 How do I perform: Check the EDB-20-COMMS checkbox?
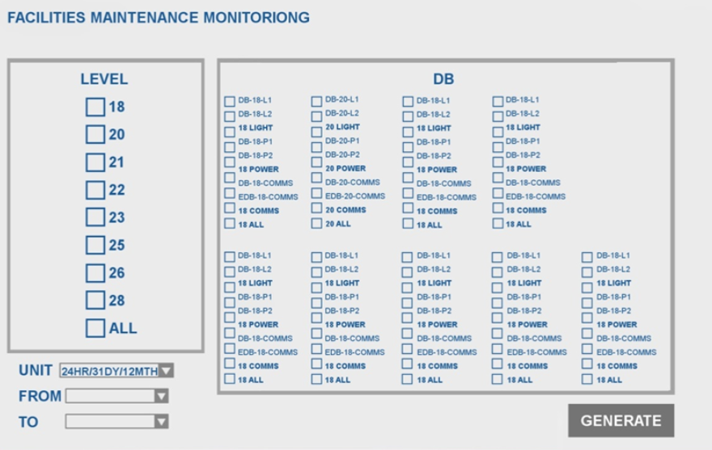tap(317, 196)
